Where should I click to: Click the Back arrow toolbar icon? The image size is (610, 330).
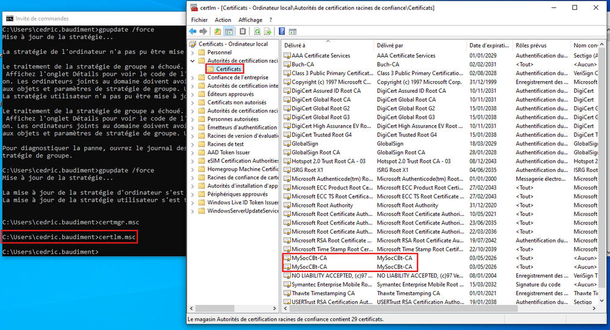click(193, 31)
